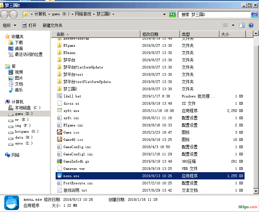Toggle the preview pane icon
This screenshot has width=259, height=212.
tap(242, 25)
